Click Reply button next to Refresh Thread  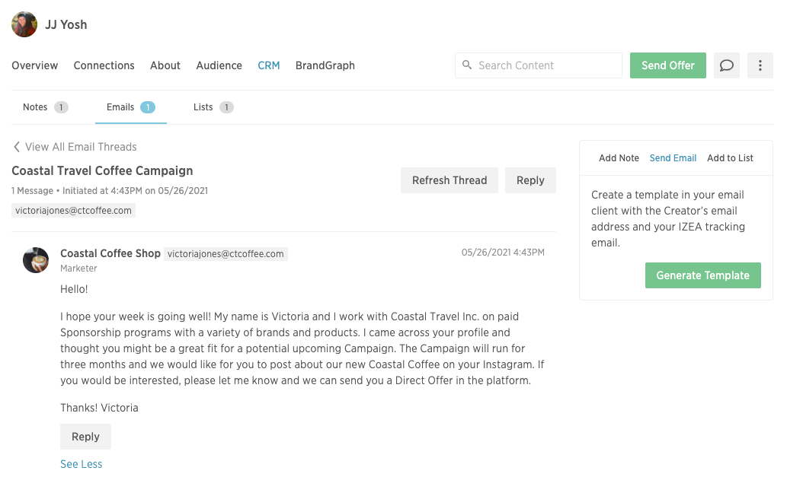pyautogui.click(x=530, y=180)
